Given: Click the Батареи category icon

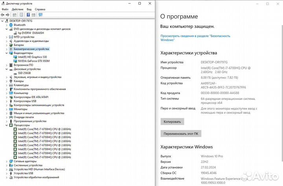Looking at the screenshot, I should click(x=11, y=45).
